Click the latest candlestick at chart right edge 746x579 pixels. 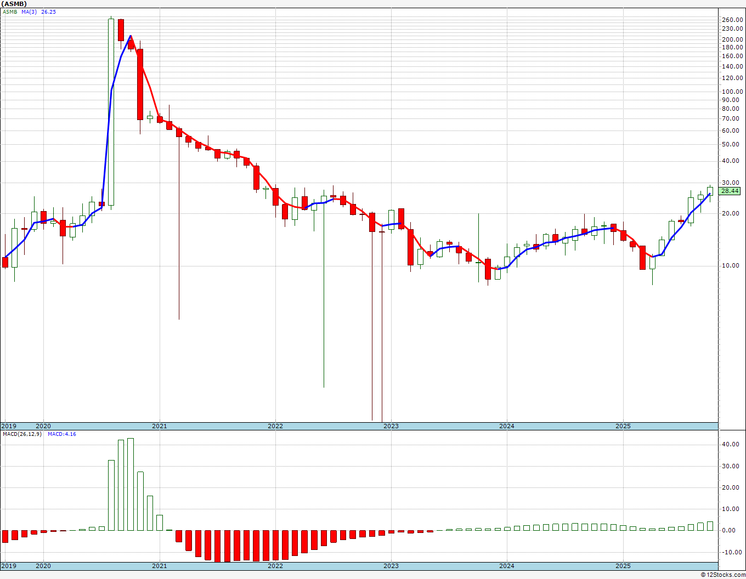pos(710,194)
